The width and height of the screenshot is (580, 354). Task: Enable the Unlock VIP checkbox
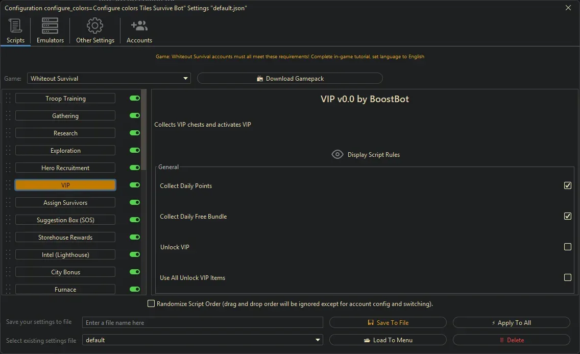coord(567,247)
